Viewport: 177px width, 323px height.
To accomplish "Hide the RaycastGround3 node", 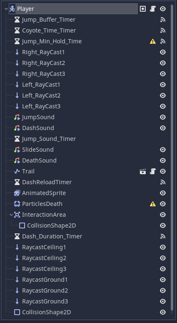I will pyautogui.click(x=163, y=301).
